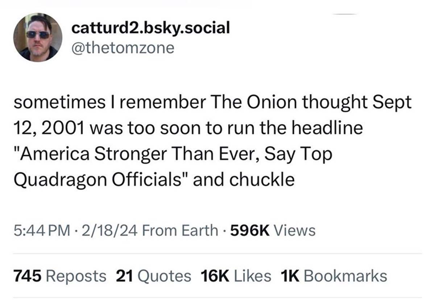Viewport: 435px width, 300px height.
Task: Open the profile avatar photo
Action: 37,37
